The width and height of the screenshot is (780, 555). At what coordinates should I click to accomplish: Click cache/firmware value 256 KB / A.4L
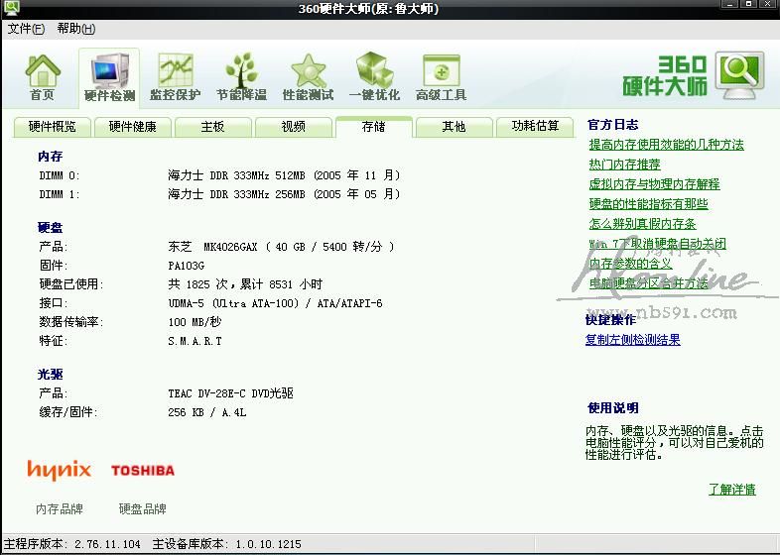207,412
